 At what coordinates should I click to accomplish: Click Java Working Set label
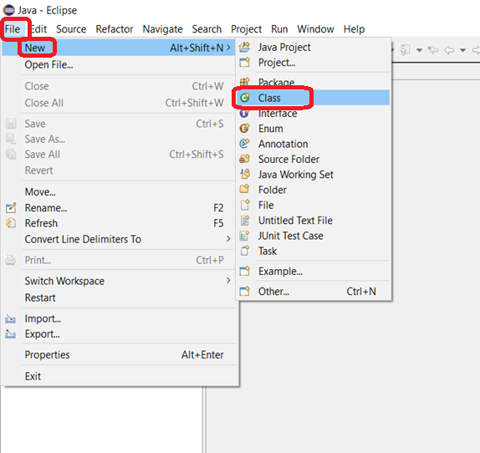pos(296,175)
